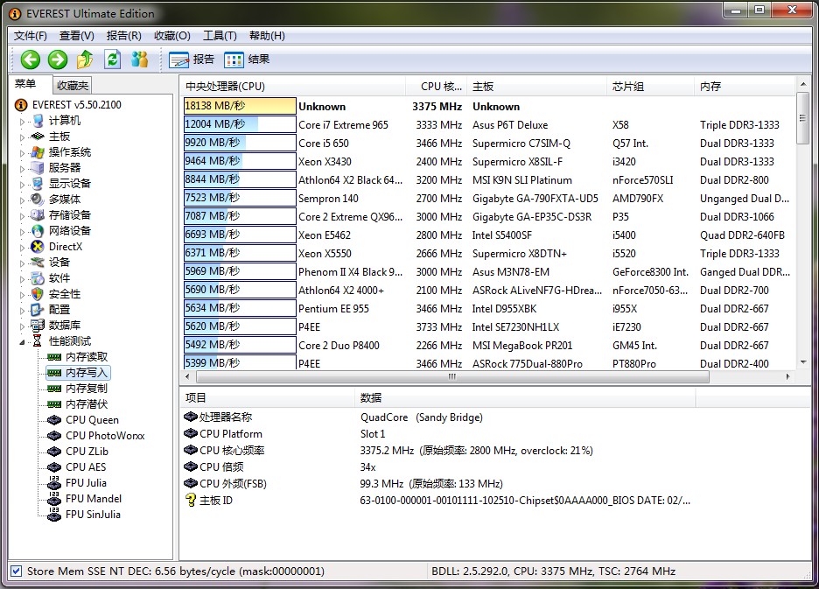Viewport: 819px width, 589px height.
Task: Expand the 数据库 tree node
Action: tap(23, 326)
